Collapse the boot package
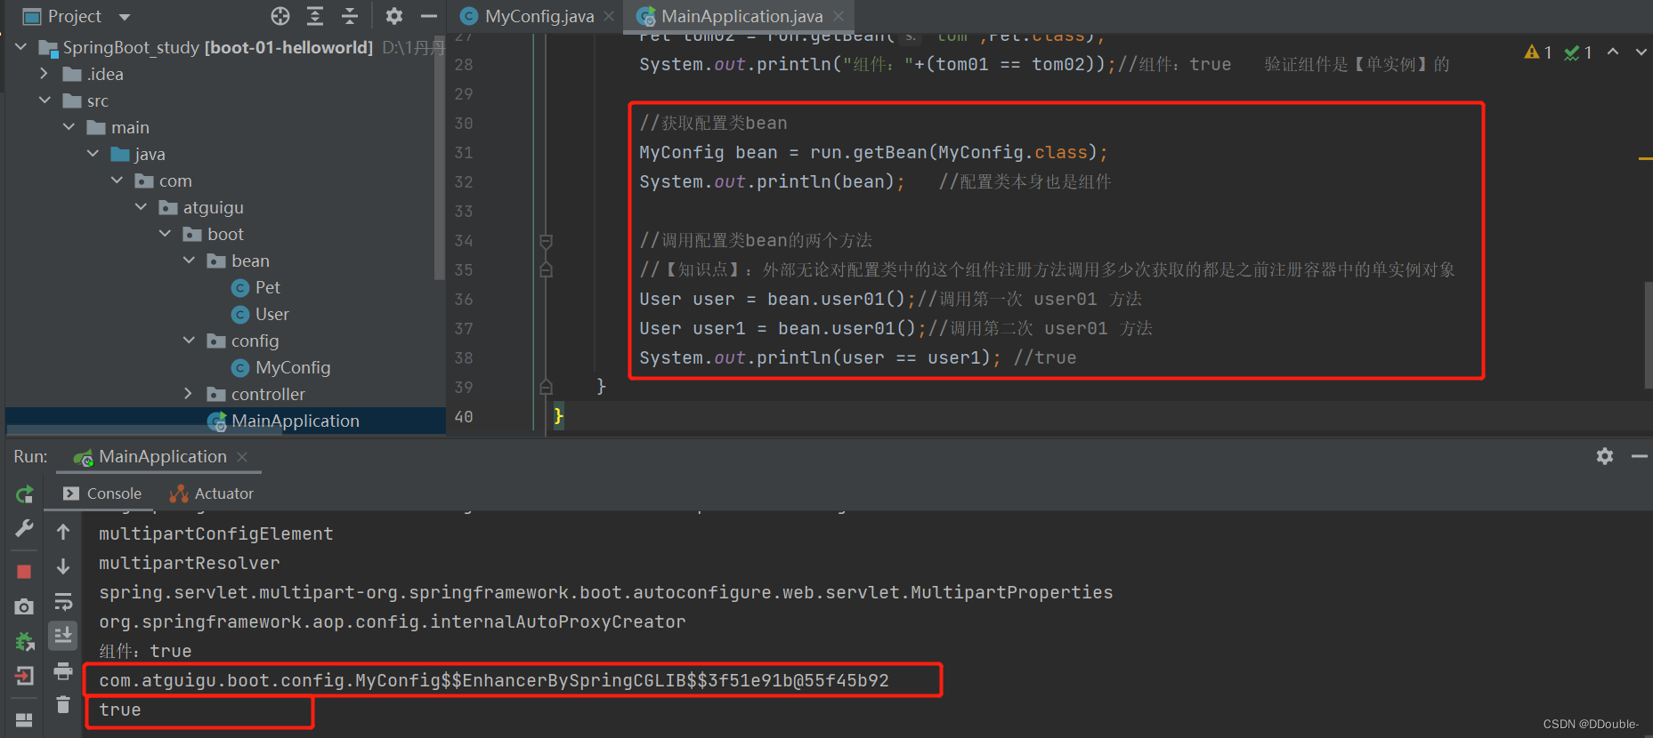Viewport: 1653px width, 738px height. pos(165,234)
